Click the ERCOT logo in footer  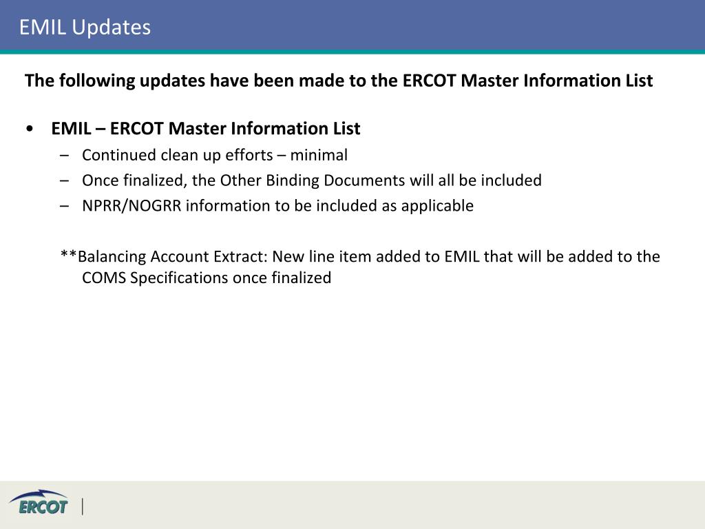(x=39, y=502)
